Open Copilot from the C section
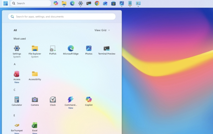Image resolution: width=213 pixels, height=134 pixels. (x=89, y=101)
